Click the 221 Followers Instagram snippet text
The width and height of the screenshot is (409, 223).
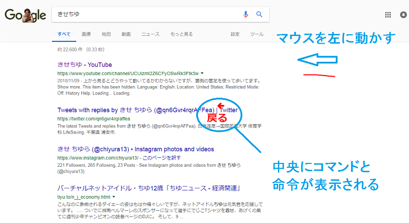[x=149, y=168]
